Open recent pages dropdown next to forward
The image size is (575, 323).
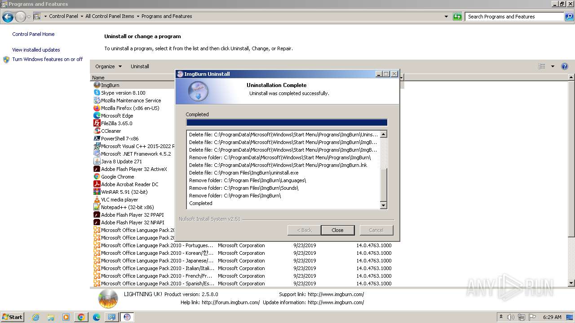tap(29, 17)
